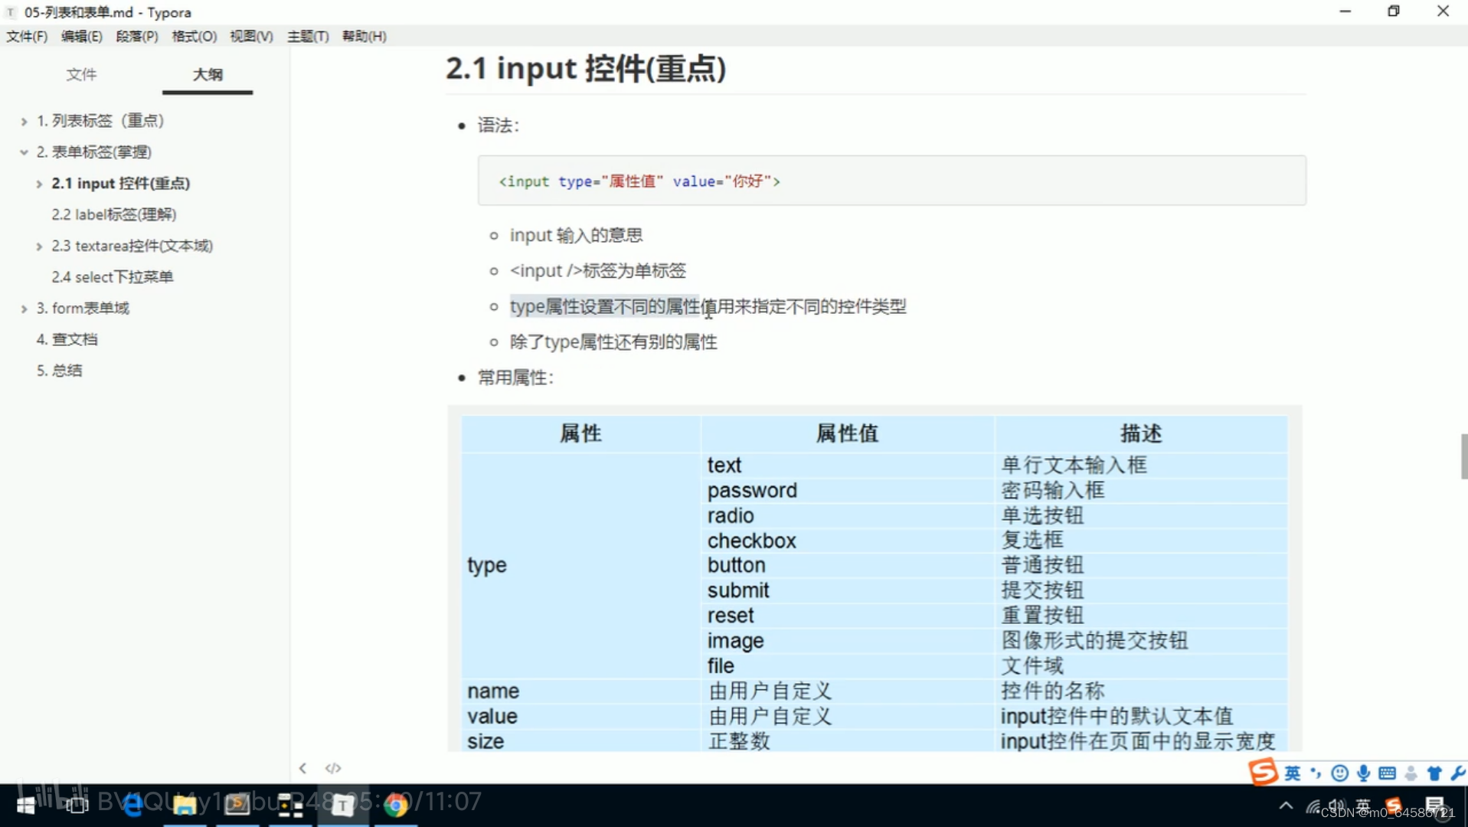Click the vertical scrollbar thumb
This screenshot has height=827, width=1468.
pyautogui.click(x=1463, y=456)
